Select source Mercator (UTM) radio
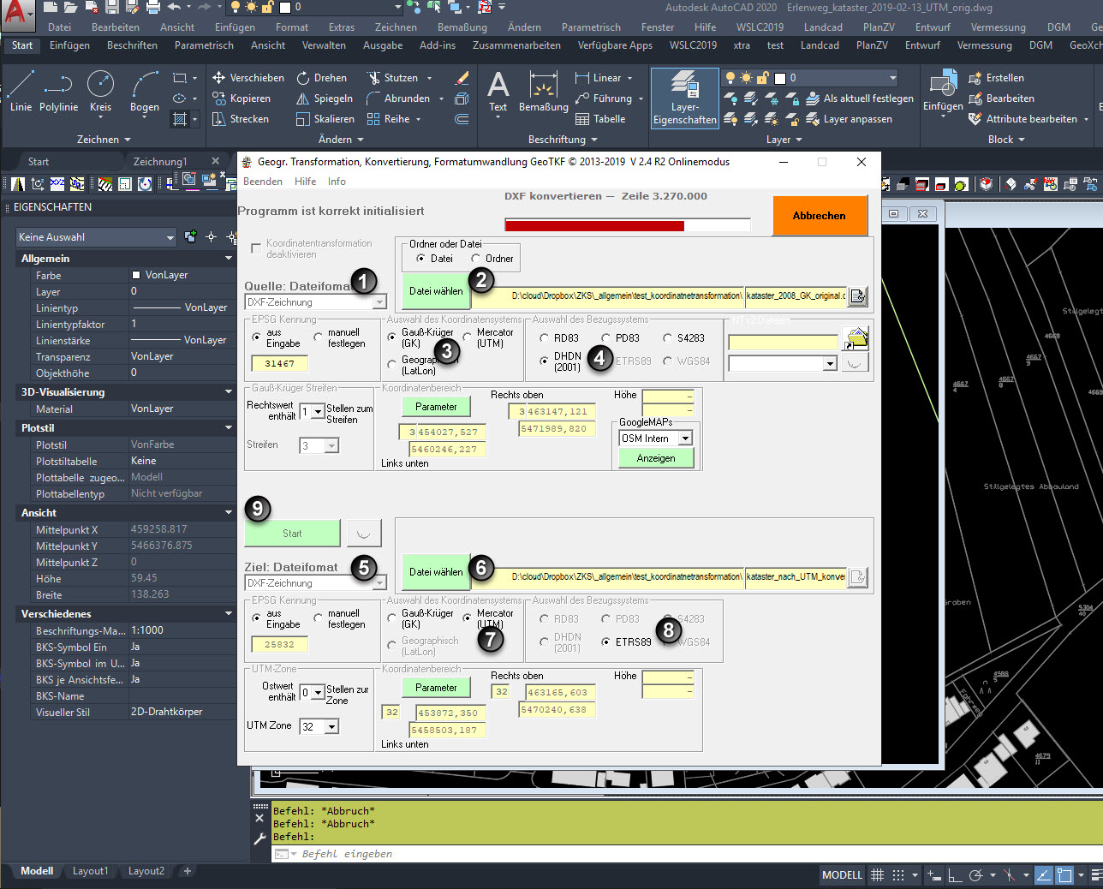 click(x=468, y=338)
